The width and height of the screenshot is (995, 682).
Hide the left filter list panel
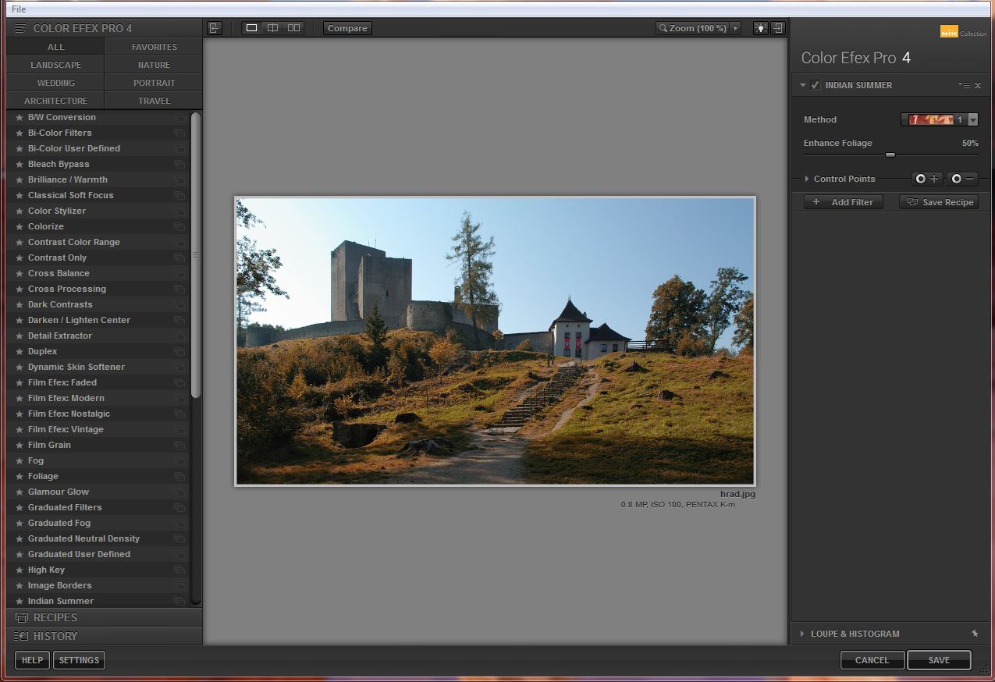(x=215, y=28)
